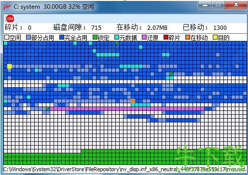This screenshot has width=248, height=175.
Task: Maximize the Vopt window
Action: 218,5
